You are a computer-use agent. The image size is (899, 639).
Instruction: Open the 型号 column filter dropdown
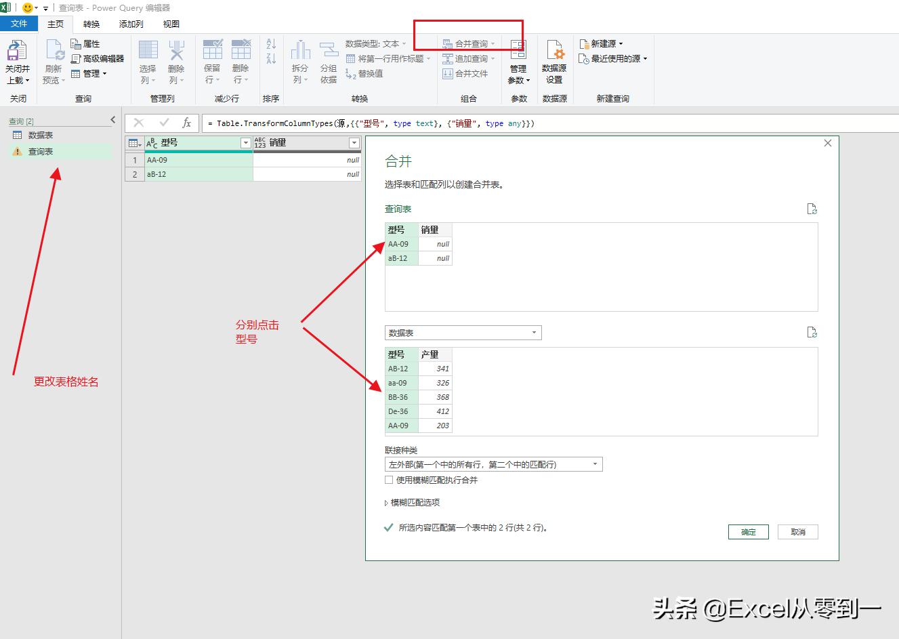[245, 143]
